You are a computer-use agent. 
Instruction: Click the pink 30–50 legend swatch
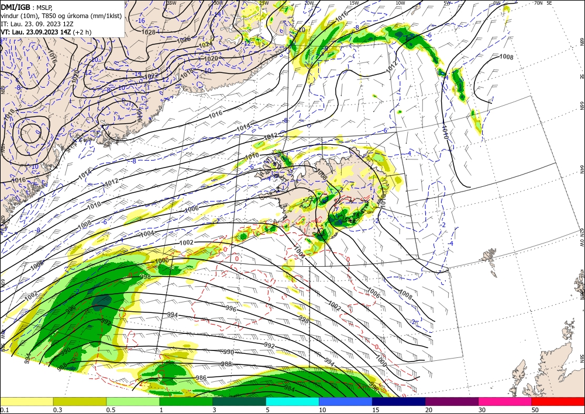[505, 401]
